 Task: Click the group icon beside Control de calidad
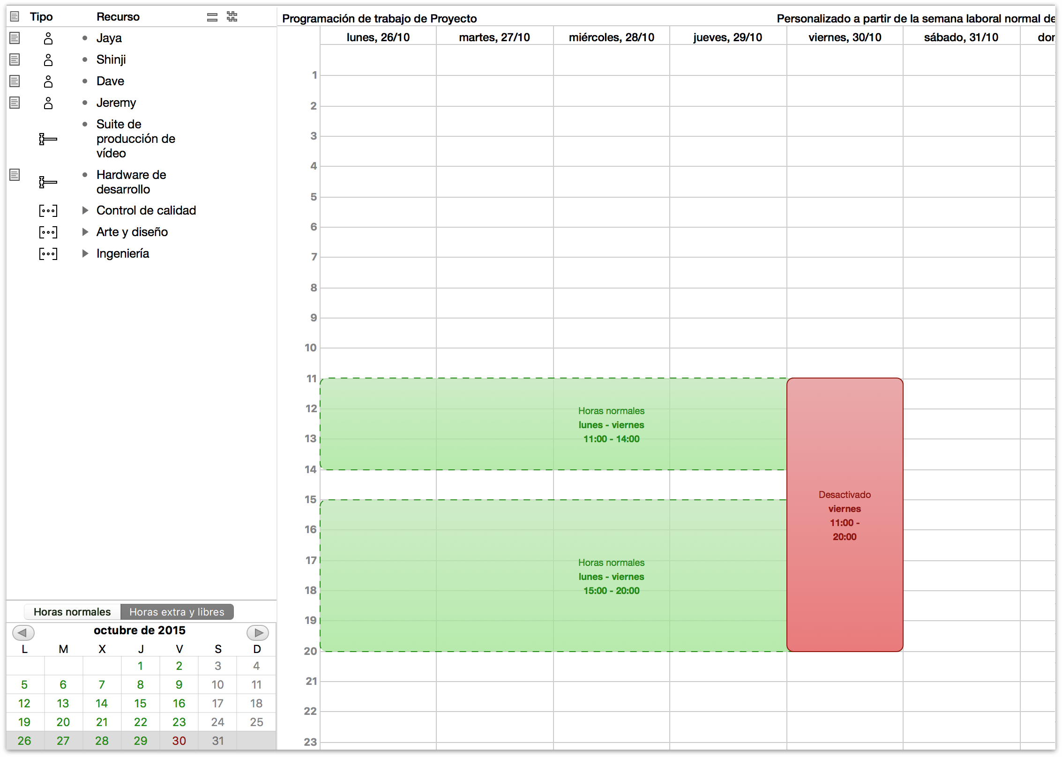click(x=48, y=210)
